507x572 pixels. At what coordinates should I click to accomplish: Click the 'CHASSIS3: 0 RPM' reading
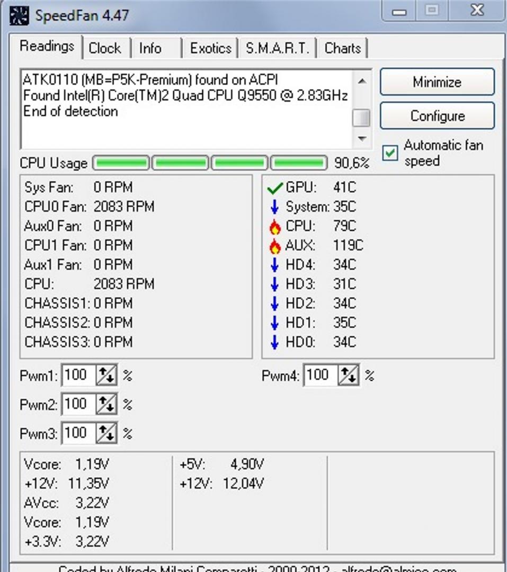78,342
